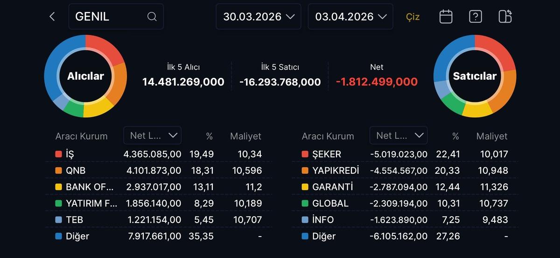Sort buyers by Maliyet column header

point(245,136)
